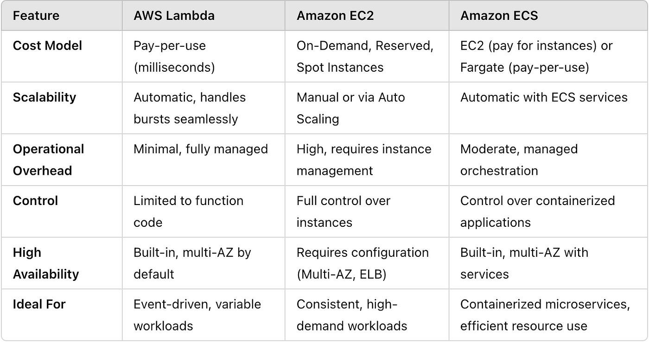Click the Cost Model row label
649x342 pixels.
pyautogui.click(x=47, y=46)
